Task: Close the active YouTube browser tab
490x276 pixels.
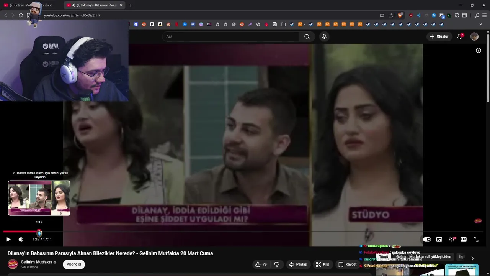Action: coord(121,5)
